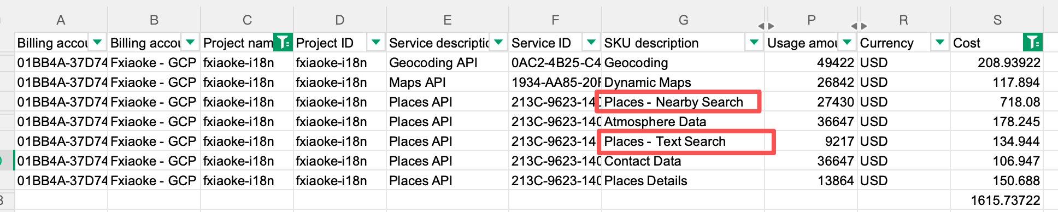Select column G header

pos(683,20)
